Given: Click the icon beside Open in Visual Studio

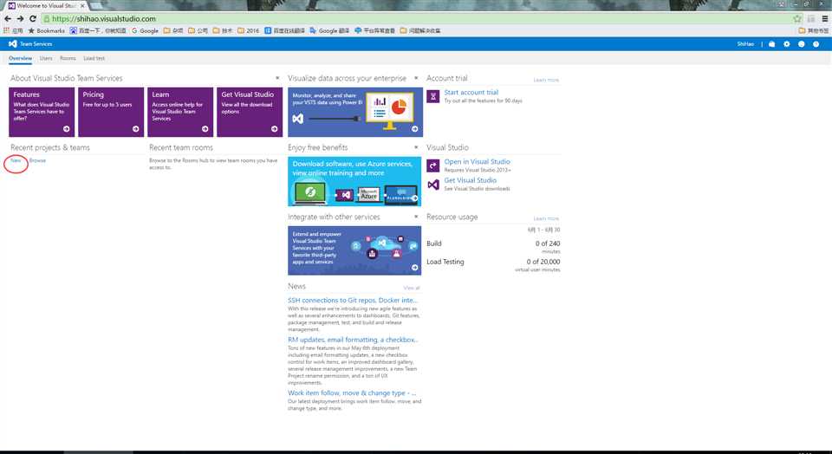Looking at the screenshot, I should tap(433, 165).
